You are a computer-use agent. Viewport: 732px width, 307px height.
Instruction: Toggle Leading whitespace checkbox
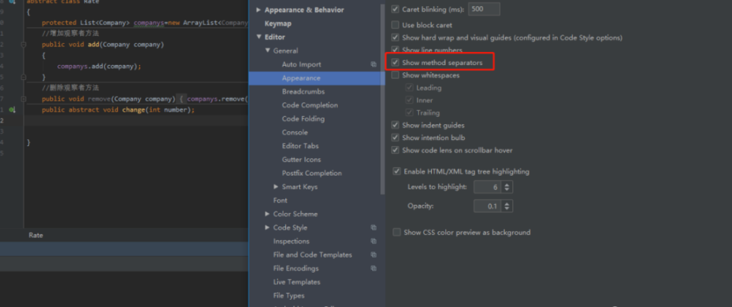[x=410, y=88]
